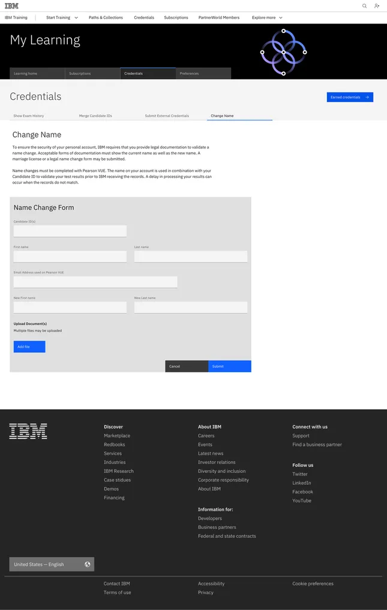Expand the Explore more menu
387x610 pixels.
(x=267, y=17)
